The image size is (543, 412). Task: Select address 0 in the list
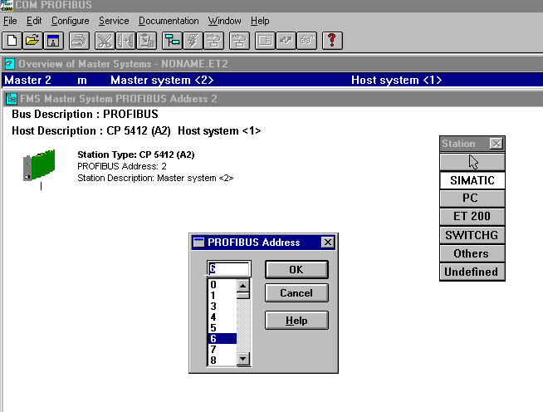tap(223, 285)
